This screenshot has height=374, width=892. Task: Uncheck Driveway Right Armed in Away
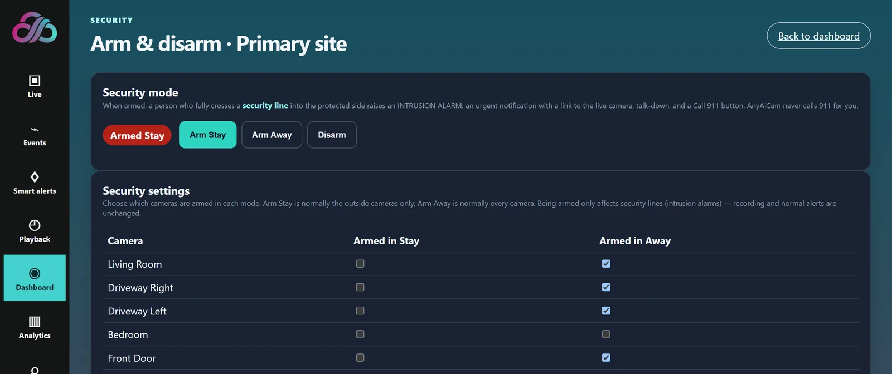tap(606, 287)
